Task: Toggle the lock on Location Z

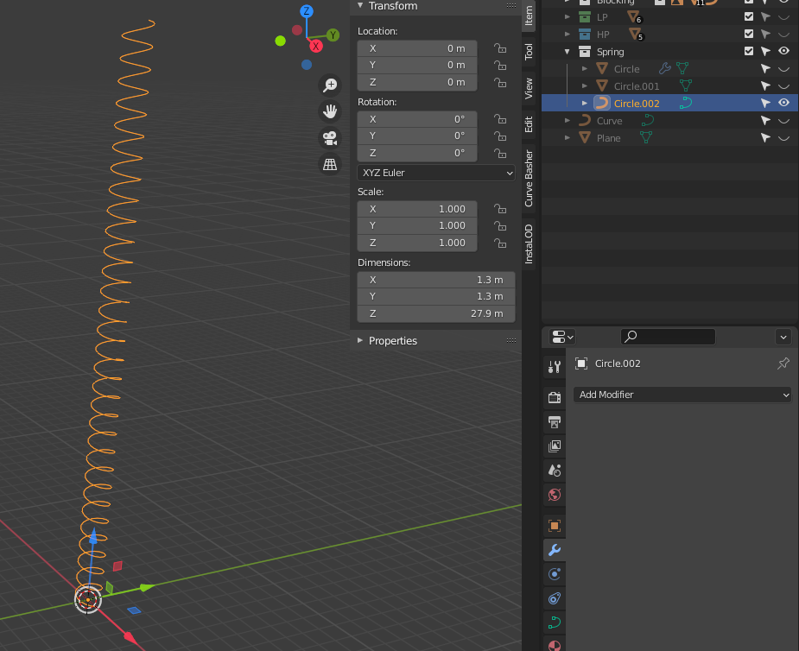Action: (499, 83)
